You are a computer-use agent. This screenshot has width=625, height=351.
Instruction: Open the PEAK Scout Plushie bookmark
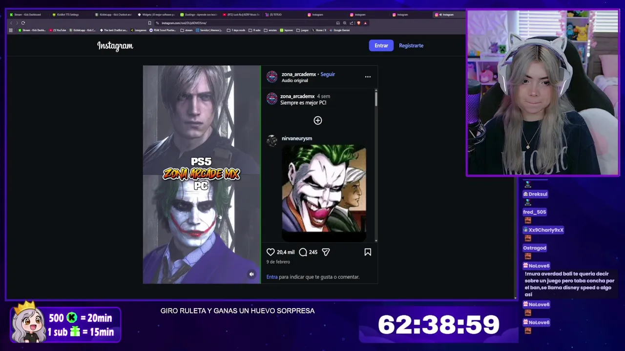pyautogui.click(x=163, y=30)
